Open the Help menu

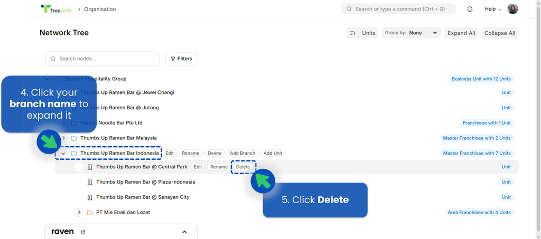point(493,9)
